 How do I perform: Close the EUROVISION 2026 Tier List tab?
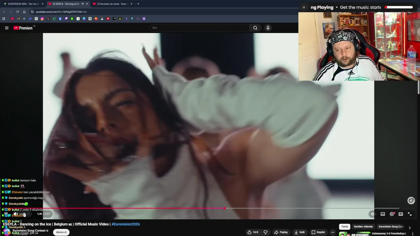click(42, 4)
